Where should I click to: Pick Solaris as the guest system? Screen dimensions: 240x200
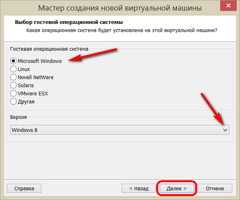[x=13, y=85]
